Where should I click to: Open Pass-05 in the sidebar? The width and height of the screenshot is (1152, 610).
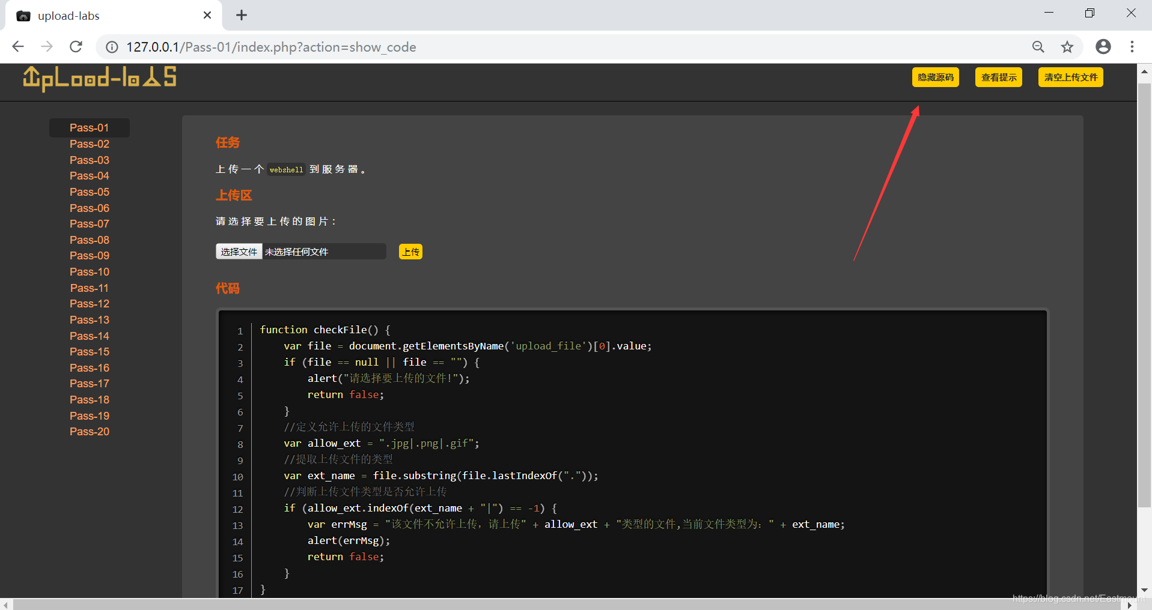click(90, 192)
